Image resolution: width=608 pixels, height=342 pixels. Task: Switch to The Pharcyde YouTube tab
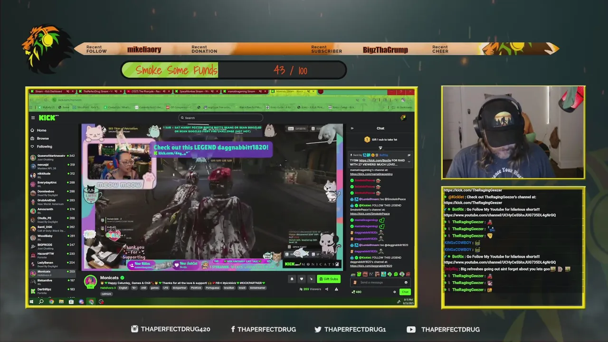[148, 91]
